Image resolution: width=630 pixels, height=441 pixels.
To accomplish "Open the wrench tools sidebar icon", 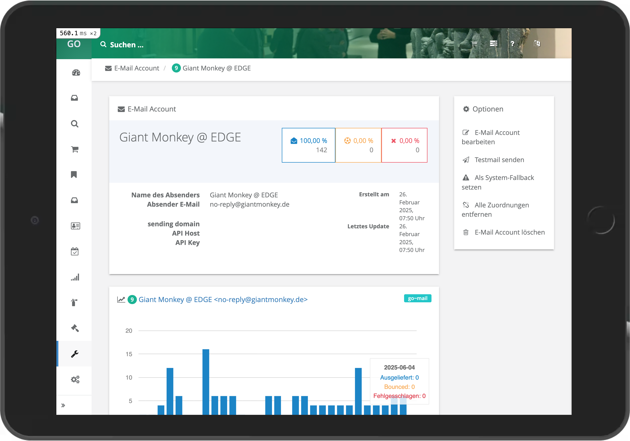I will tap(75, 354).
